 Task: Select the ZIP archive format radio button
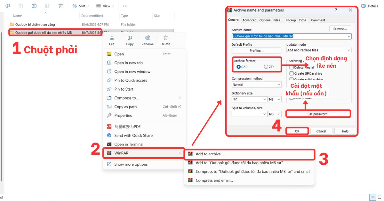[x=266, y=67]
